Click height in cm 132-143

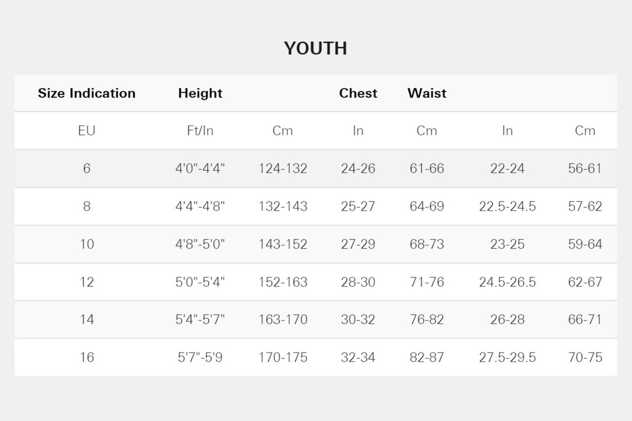coord(283,207)
